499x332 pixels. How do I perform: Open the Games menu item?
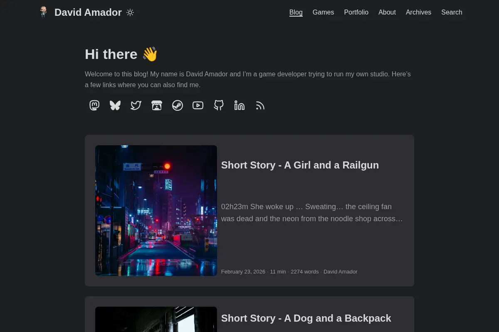click(x=323, y=12)
